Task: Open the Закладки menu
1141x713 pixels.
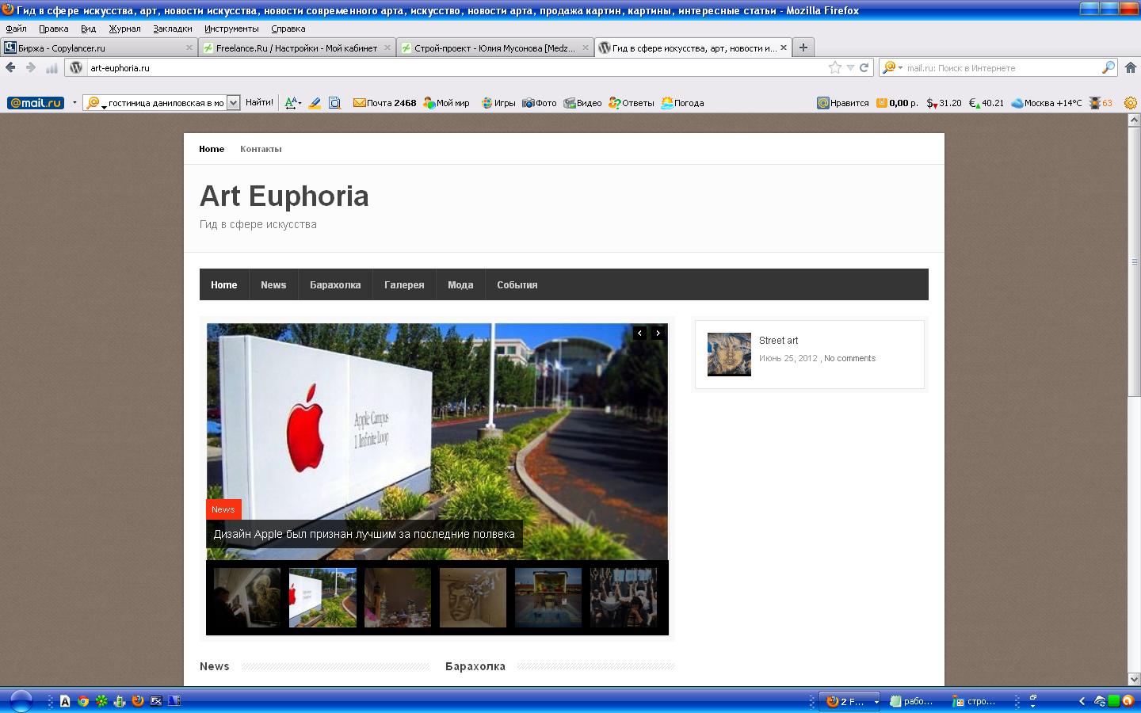Action: point(173,29)
